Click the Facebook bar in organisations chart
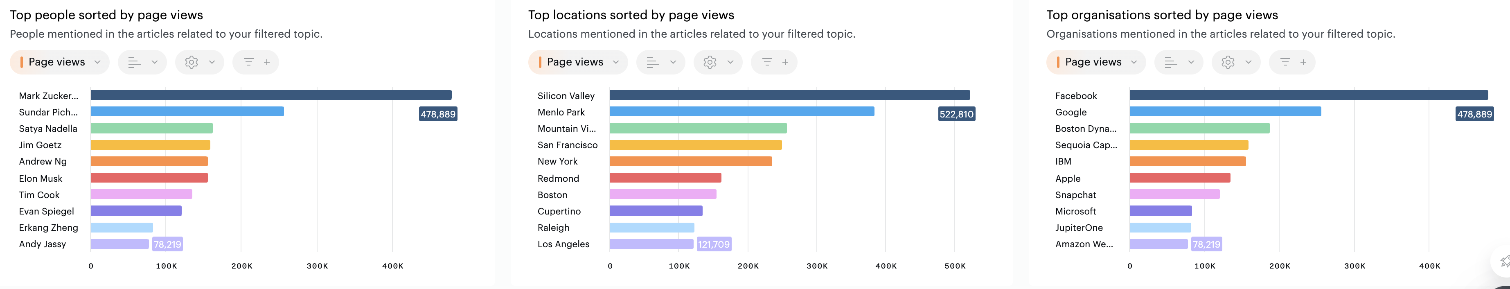Viewport: 1510px width, 289px height. click(1308, 95)
